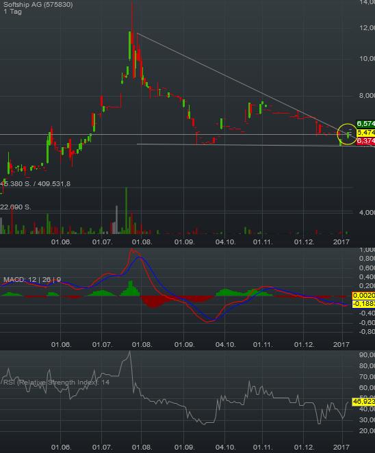This screenshot has width=375, height=453.
Task: Click the Softship AG (575830) chart title
Action: (x=38, y=5)
